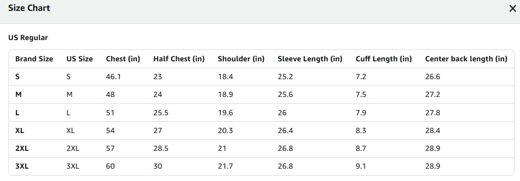Select the US Size column header
The height and width of the screenshot is (181, 520).
[79, 59]
